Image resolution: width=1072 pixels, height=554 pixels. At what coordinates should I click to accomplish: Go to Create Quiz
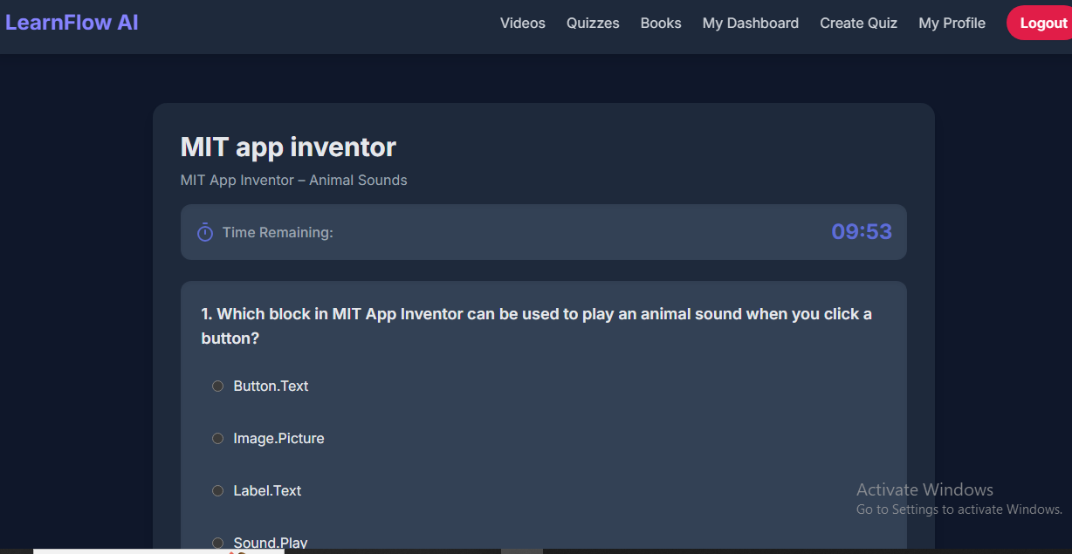[858, 24]
